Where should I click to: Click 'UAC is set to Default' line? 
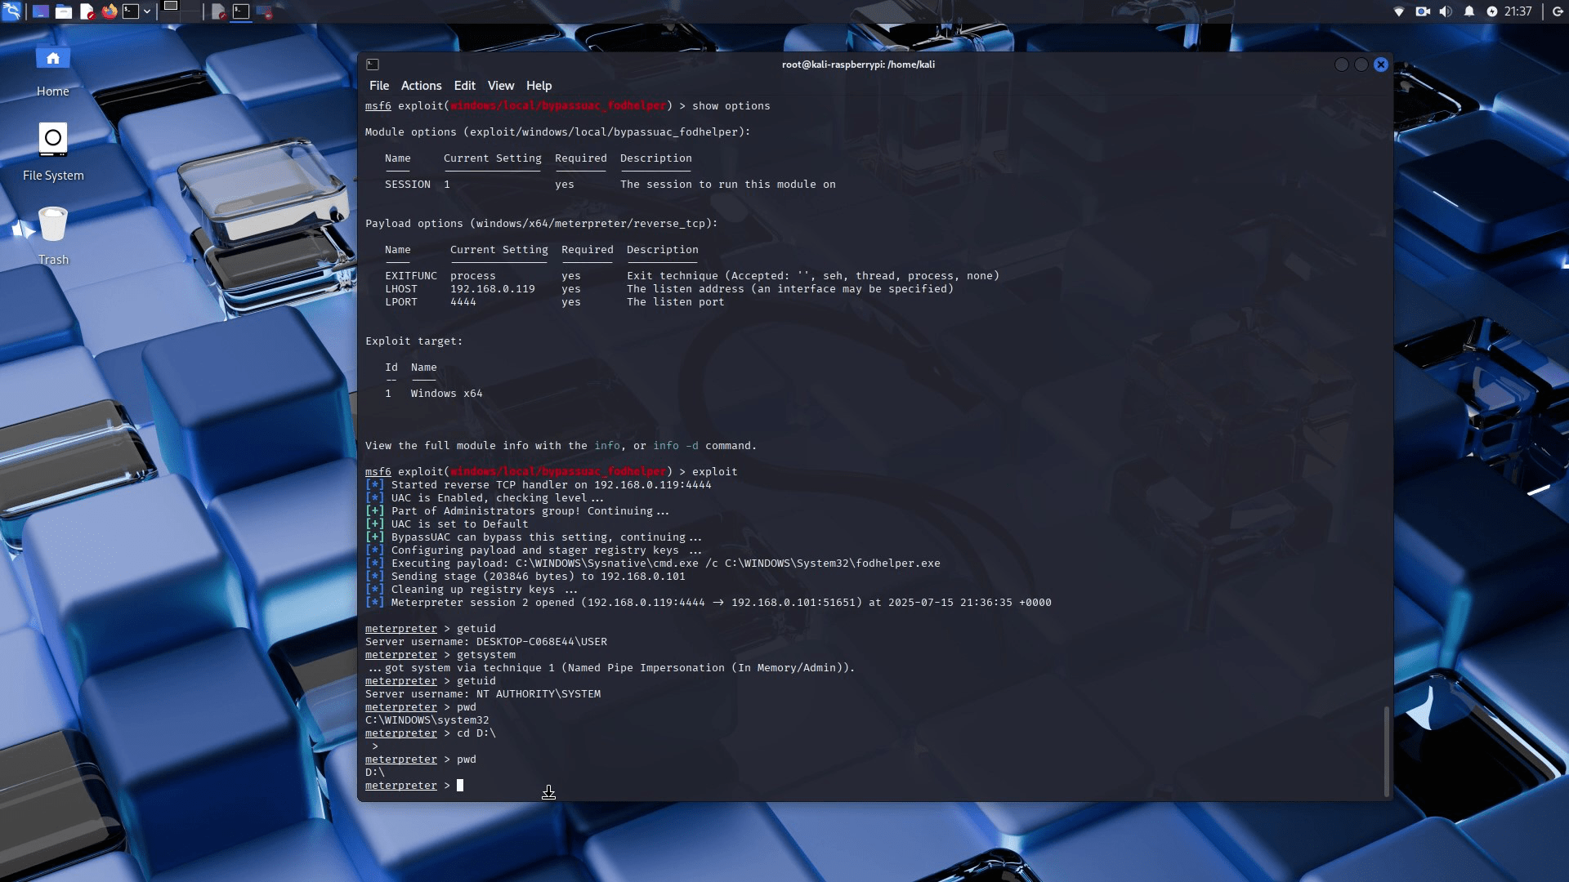[x=447, y=524]
